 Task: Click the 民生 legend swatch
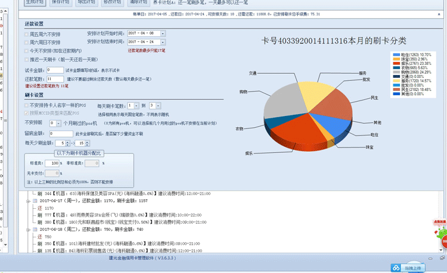click(396, 90)
